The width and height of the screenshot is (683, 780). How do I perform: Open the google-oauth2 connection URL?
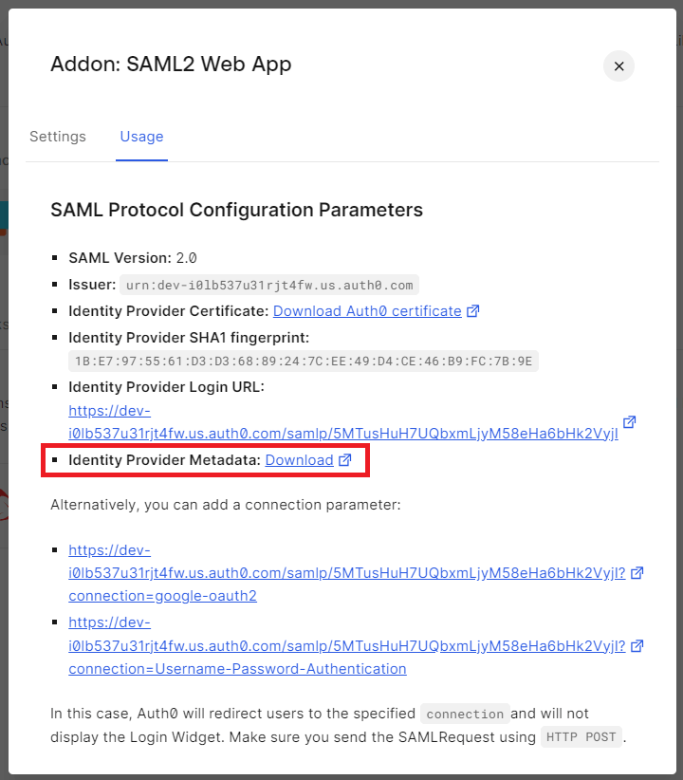tap(346, 573)
